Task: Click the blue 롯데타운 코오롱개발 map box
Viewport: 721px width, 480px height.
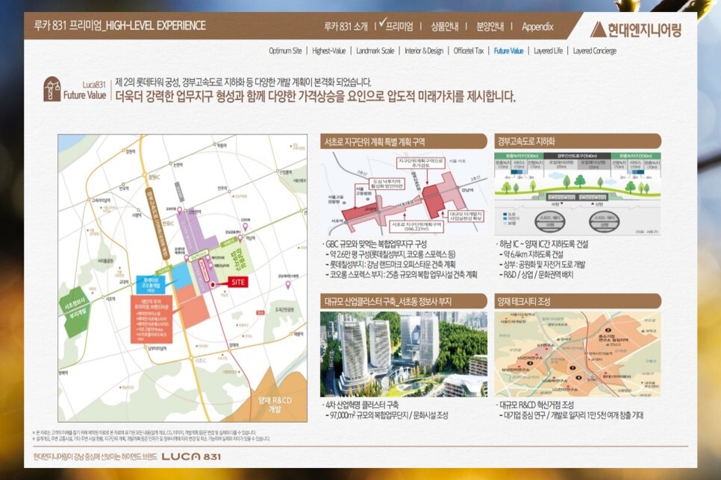Action: pyautogui.click(x=151, y=285)
